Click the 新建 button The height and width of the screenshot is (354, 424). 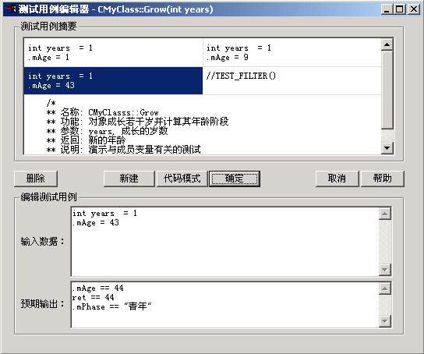pyautogui.click(x=129, y=179)
